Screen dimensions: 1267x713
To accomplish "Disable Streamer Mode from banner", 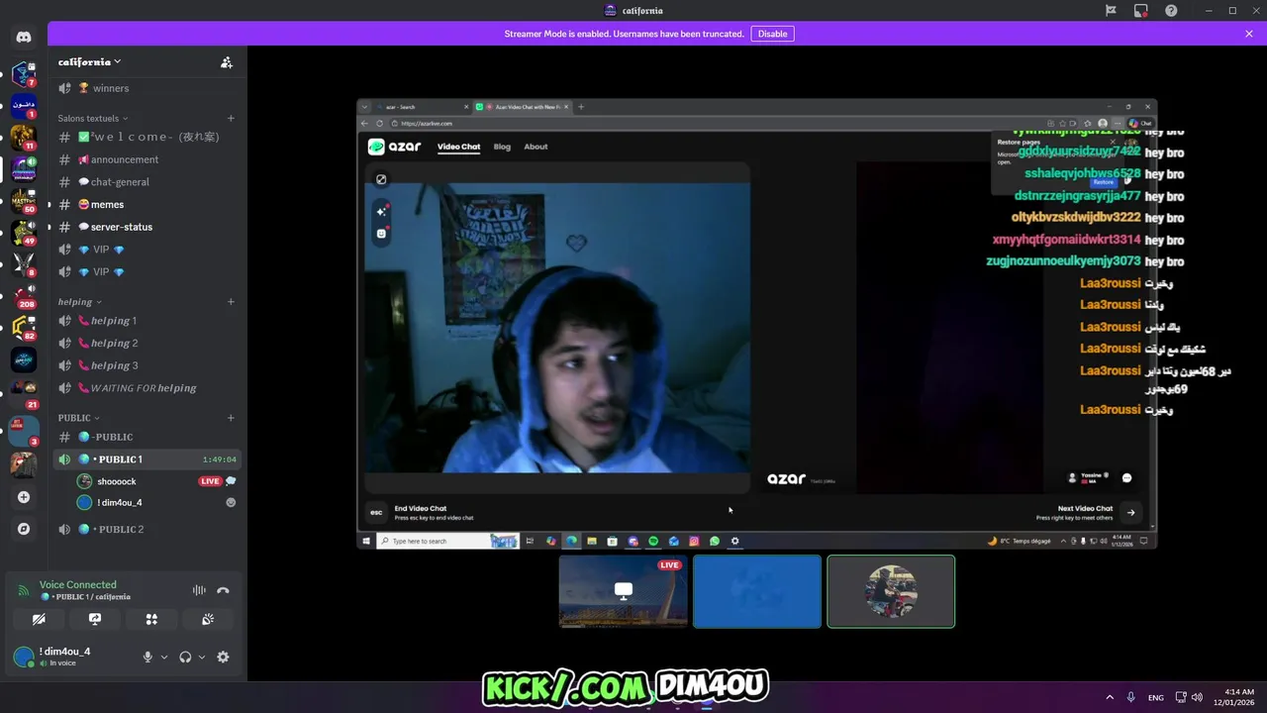I will [x=772, y=34].
